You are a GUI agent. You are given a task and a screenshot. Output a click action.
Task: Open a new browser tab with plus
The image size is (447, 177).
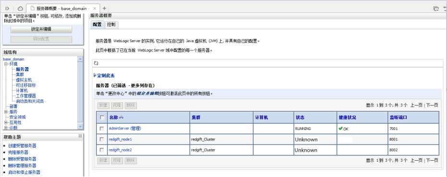pos(104,8)
